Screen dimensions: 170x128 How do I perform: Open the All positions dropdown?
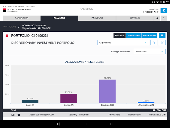point(123,43)
